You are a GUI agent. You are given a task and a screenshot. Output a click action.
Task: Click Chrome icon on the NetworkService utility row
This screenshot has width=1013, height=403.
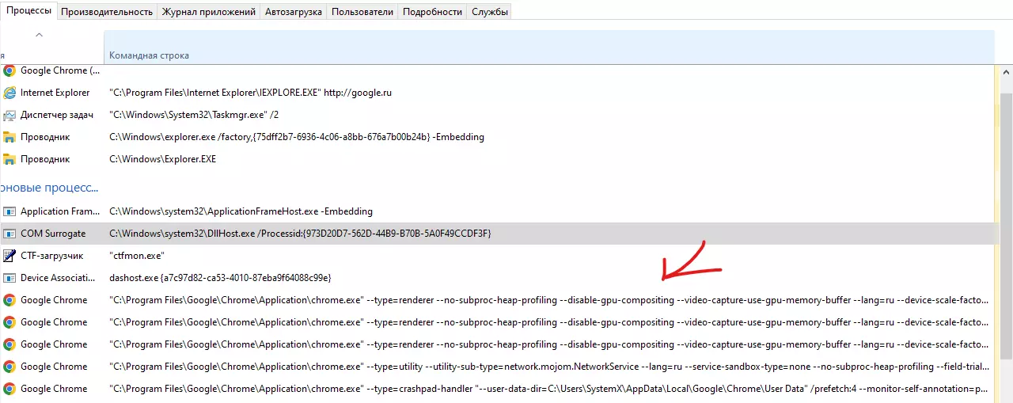click(x=9, y=367)
